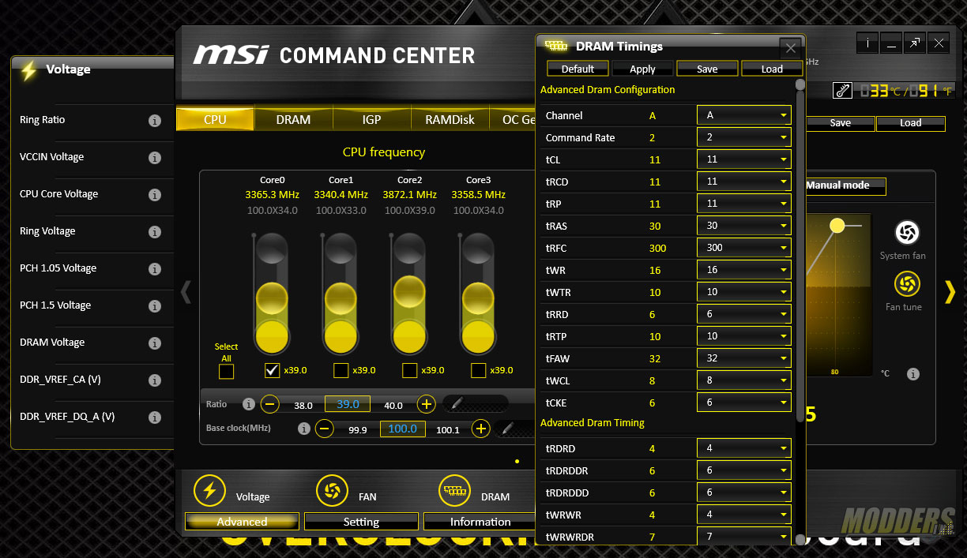The width and height of the screenshot is (967, 558).
Task: Select the Advanced tab at bottom
Action: (x=242, y=522)
